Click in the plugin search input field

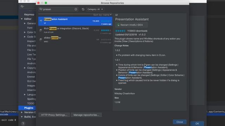[59, 9]
